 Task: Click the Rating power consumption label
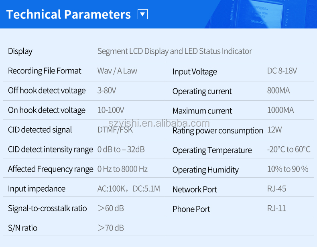click(x=218, y=131)
